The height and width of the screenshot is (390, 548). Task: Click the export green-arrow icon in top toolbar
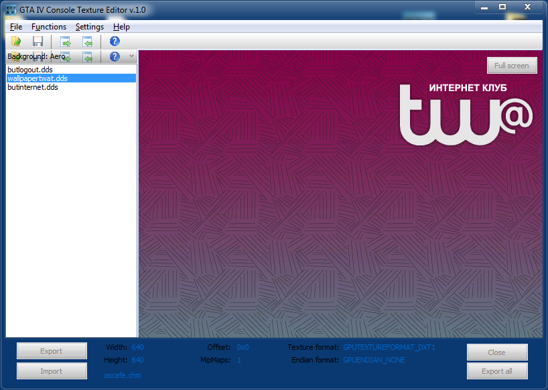pyautogui.click(x=65, y=42)
